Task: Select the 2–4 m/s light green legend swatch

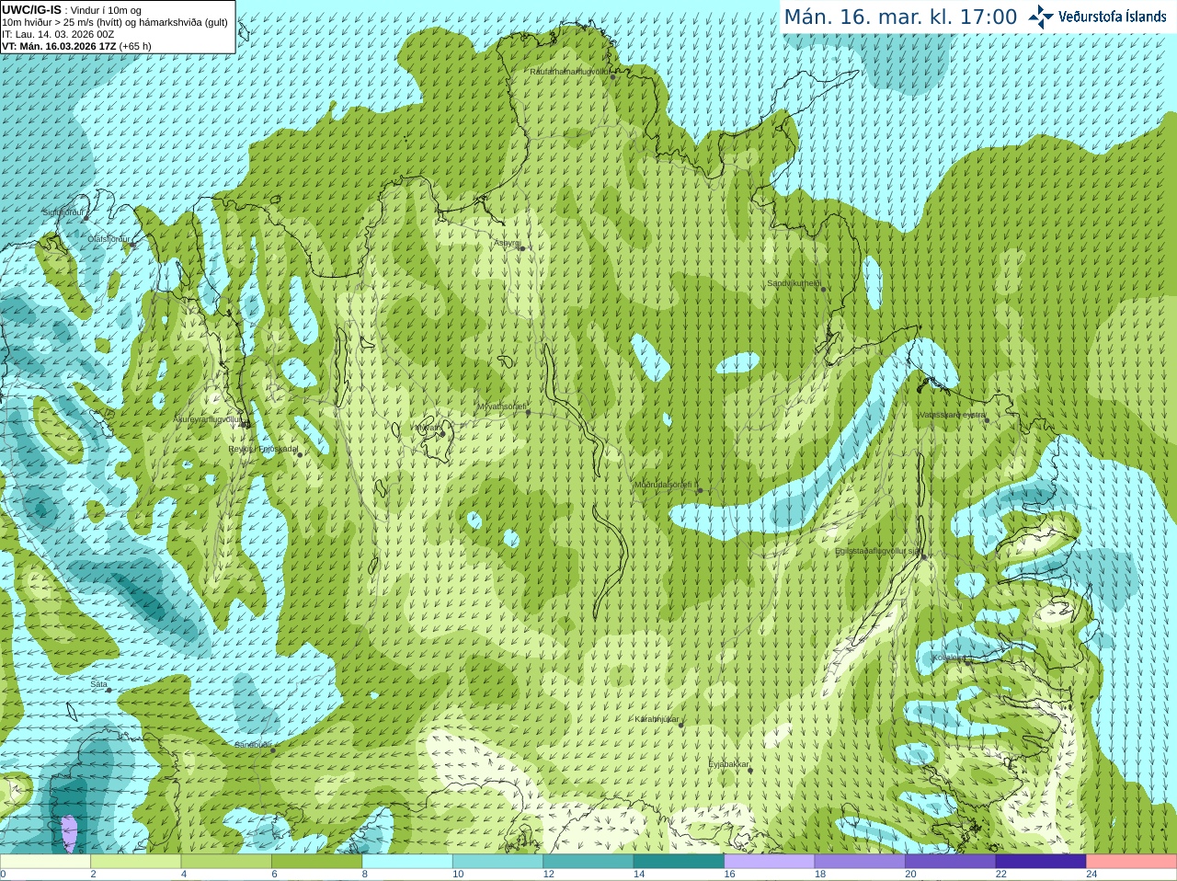Action: click(x=136, y=862)
